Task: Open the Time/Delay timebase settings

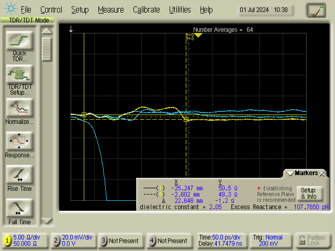Action: point(220,241)
